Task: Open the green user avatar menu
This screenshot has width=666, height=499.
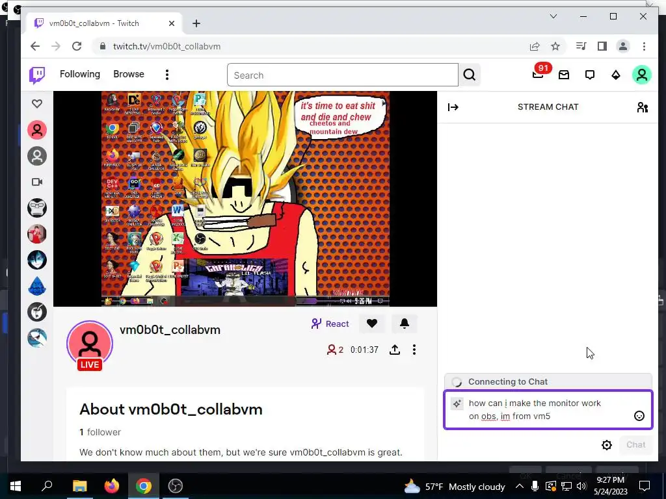Action: [642, 75]
